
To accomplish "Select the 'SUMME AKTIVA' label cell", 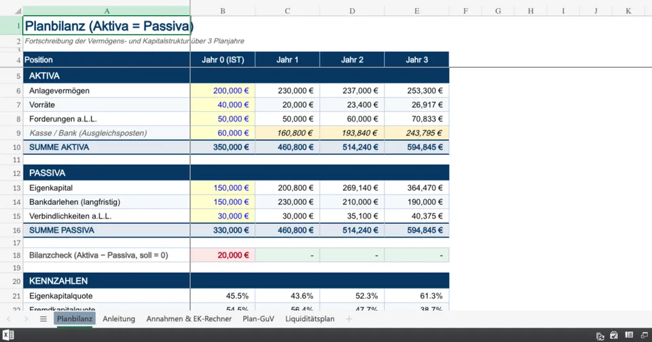I will [x=107, y=147].
